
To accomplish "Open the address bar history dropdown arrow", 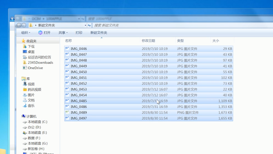I will 85,25.
